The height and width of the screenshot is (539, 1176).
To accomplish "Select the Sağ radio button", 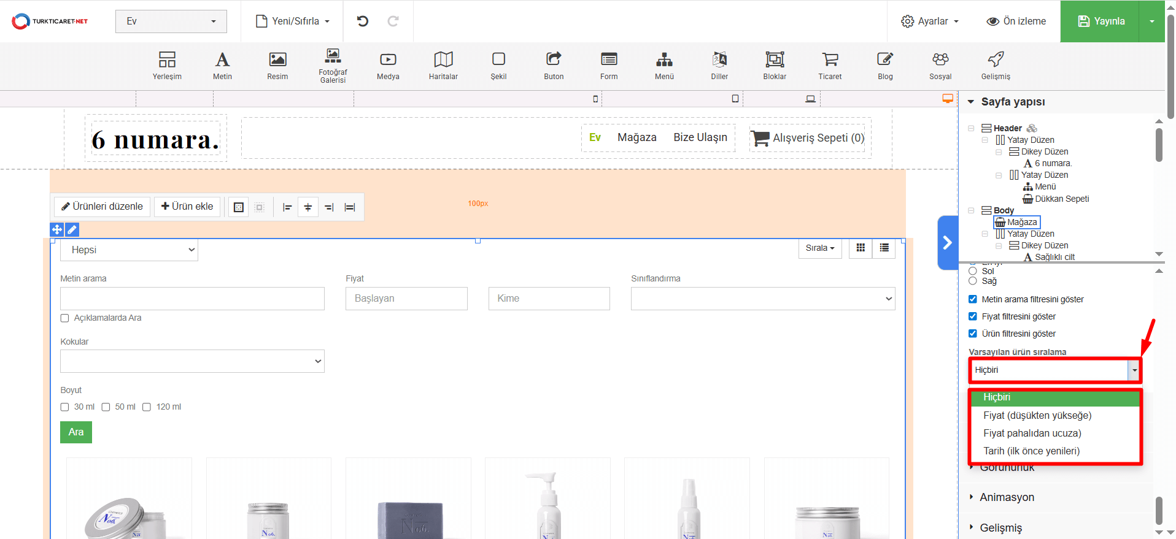I will pos(973,281).
